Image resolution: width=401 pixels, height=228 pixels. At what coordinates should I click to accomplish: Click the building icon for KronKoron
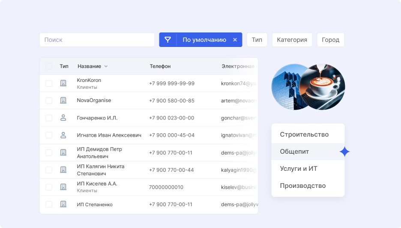point(63,83)
